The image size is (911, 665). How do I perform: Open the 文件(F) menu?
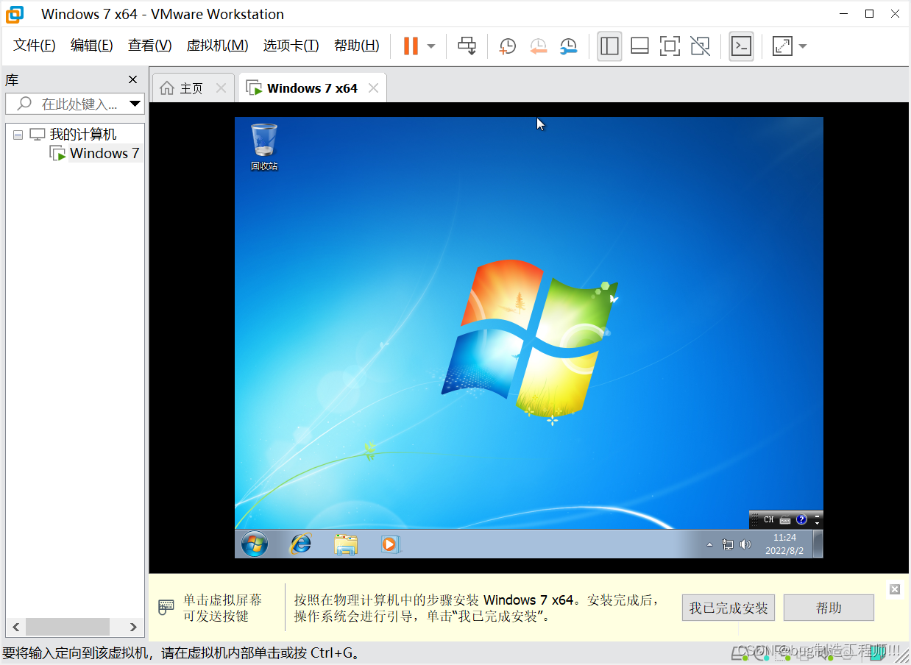coord(35,46)
